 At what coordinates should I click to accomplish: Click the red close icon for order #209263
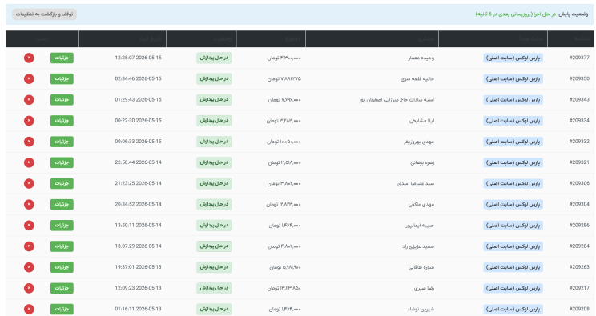(x=29, y=267)
